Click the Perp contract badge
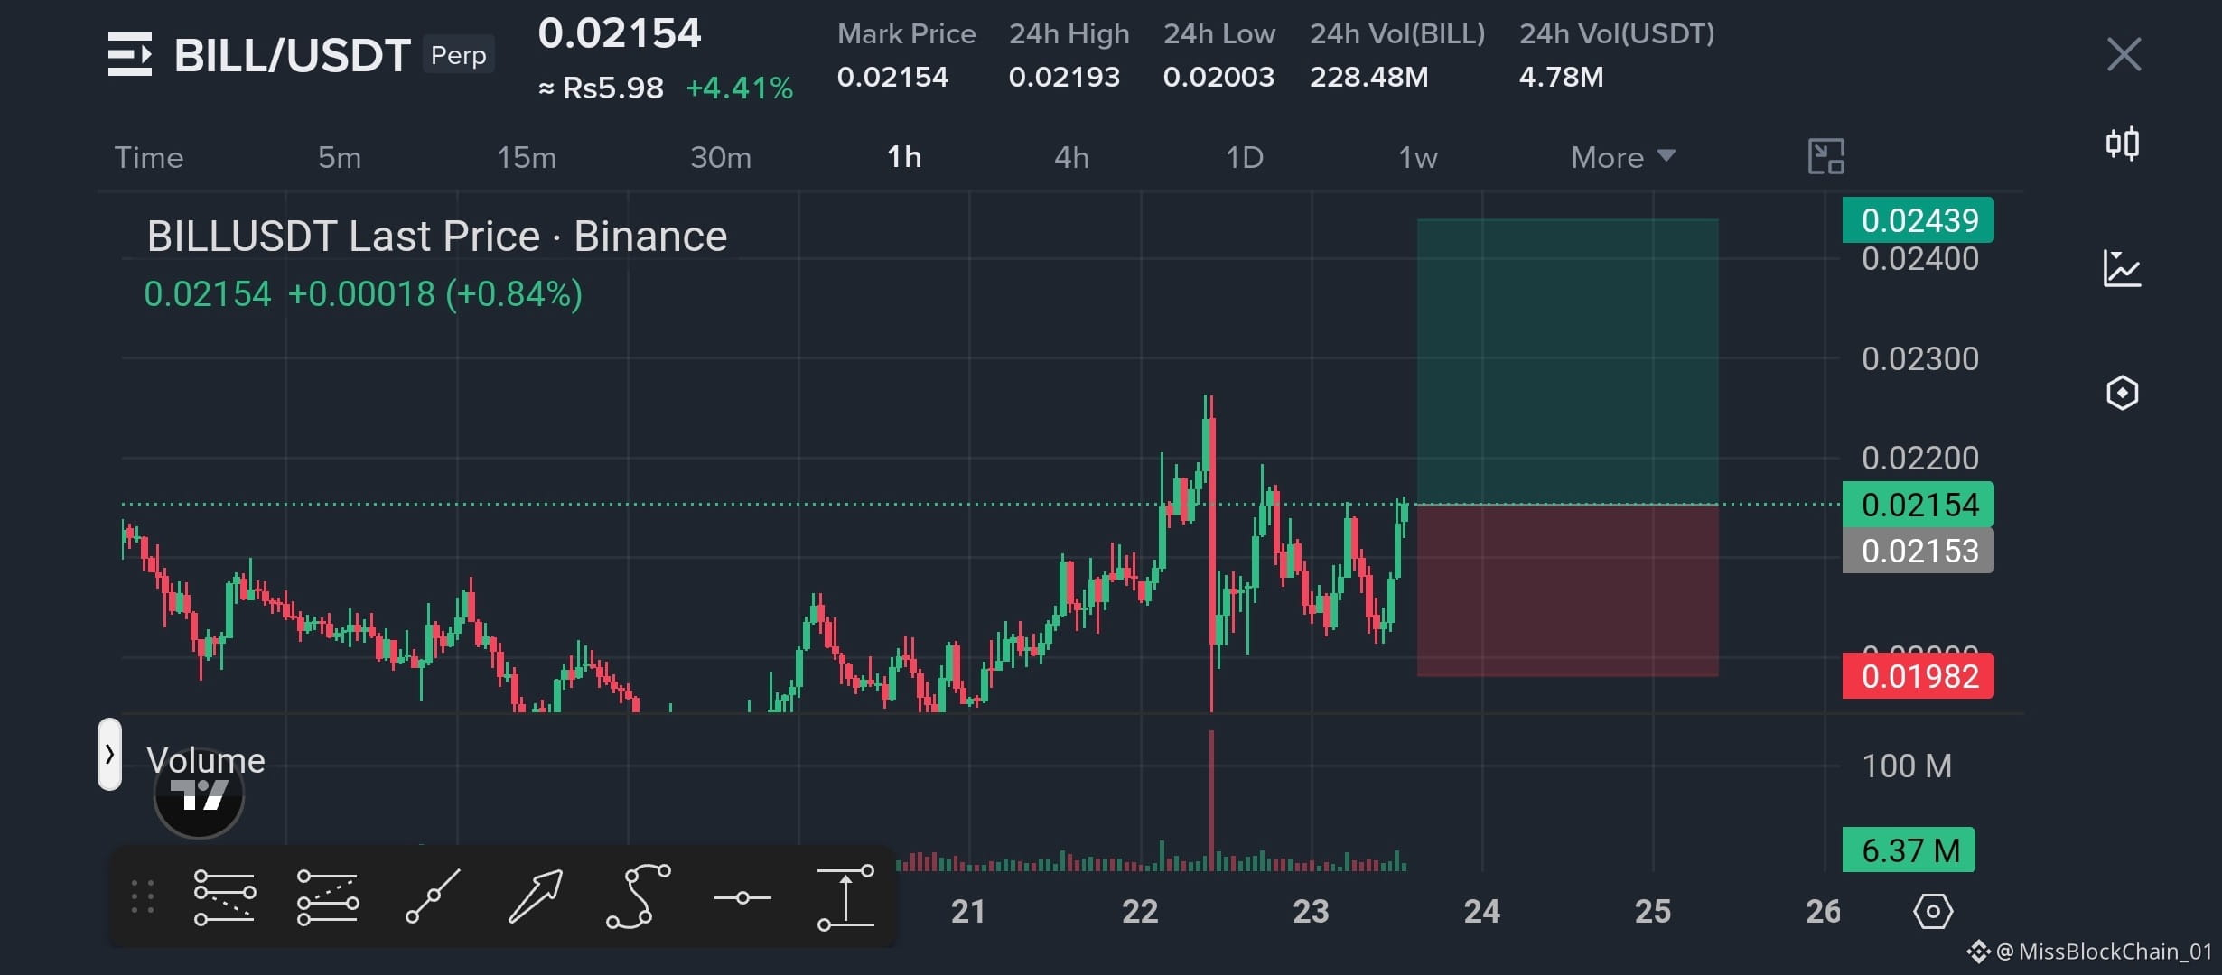This screenshot has height=975, width=2222. click(x=459, y=55)
